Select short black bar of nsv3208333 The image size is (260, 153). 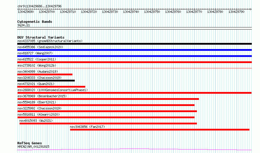coord(46,81)
